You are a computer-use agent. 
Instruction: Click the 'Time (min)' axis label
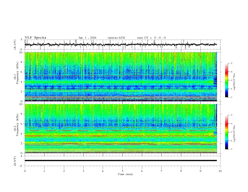pyautogui.click(x=125, y=174)
